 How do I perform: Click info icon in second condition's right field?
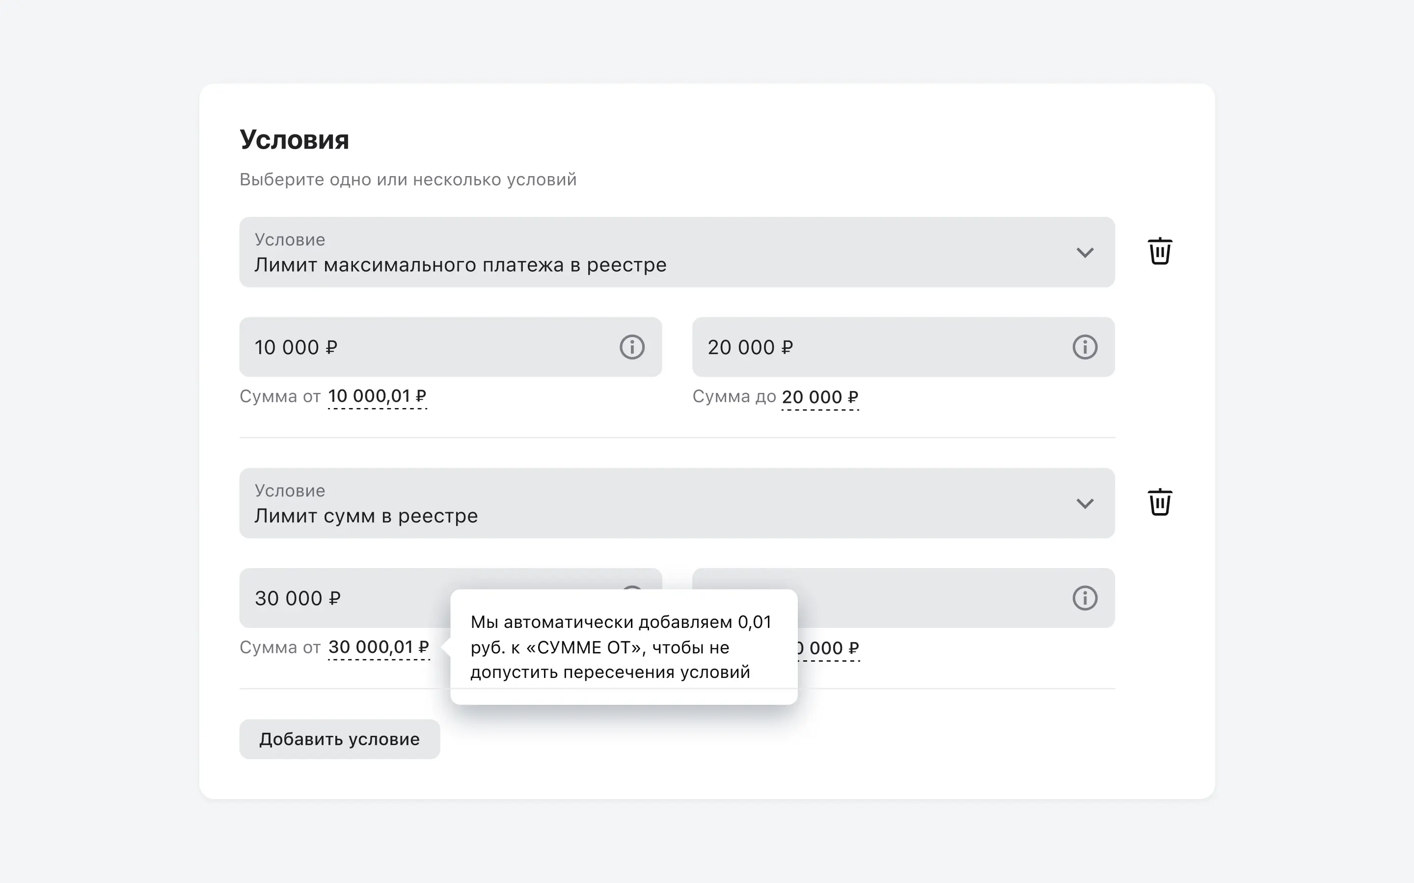1085,598
